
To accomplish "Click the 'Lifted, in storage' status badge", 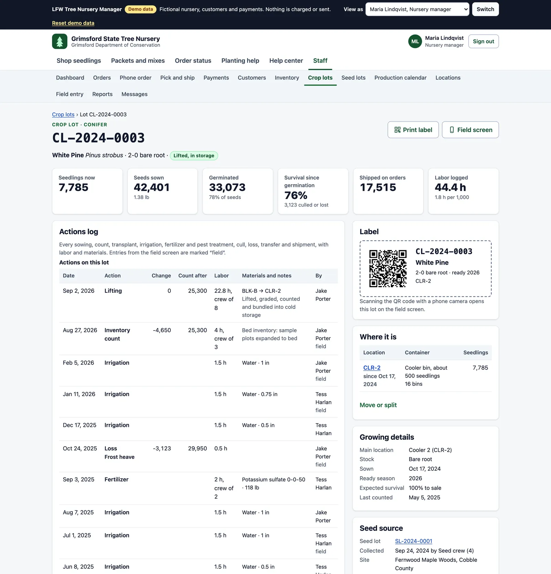I will [194, 156].
